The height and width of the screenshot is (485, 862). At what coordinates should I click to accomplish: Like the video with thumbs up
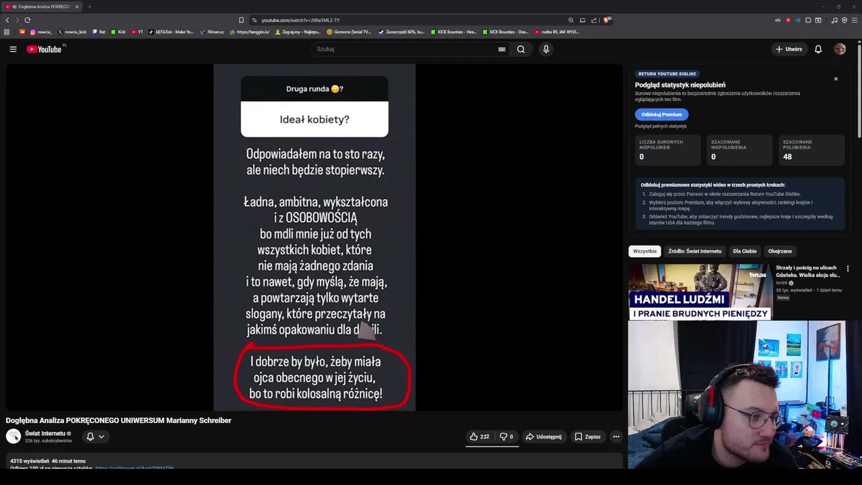pyautogui.click(x=479, y=437)
